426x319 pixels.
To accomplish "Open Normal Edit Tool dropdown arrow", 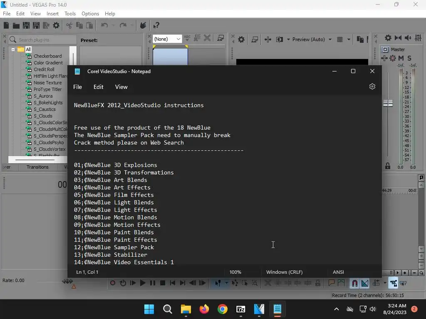I will (226, 283).
